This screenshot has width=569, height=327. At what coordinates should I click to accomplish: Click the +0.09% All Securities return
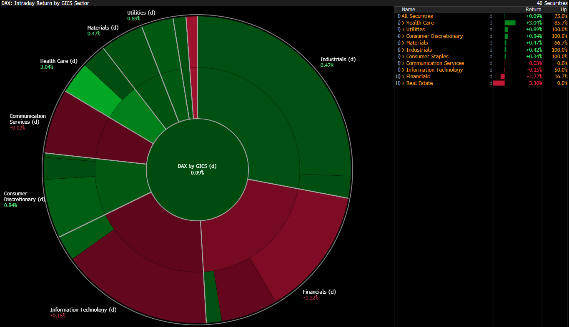pos(534,16)
